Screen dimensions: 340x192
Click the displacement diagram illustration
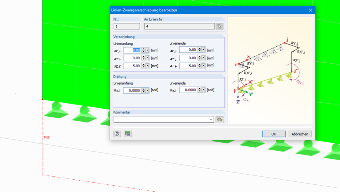point(270,71)
